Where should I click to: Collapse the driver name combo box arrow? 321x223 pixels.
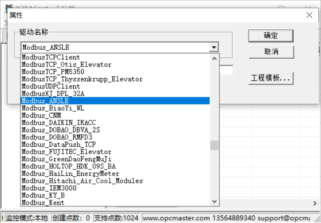click(x=214, y=47)
